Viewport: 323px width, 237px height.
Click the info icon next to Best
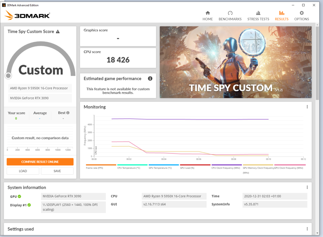pyautogui.click(x=68, y=113)
